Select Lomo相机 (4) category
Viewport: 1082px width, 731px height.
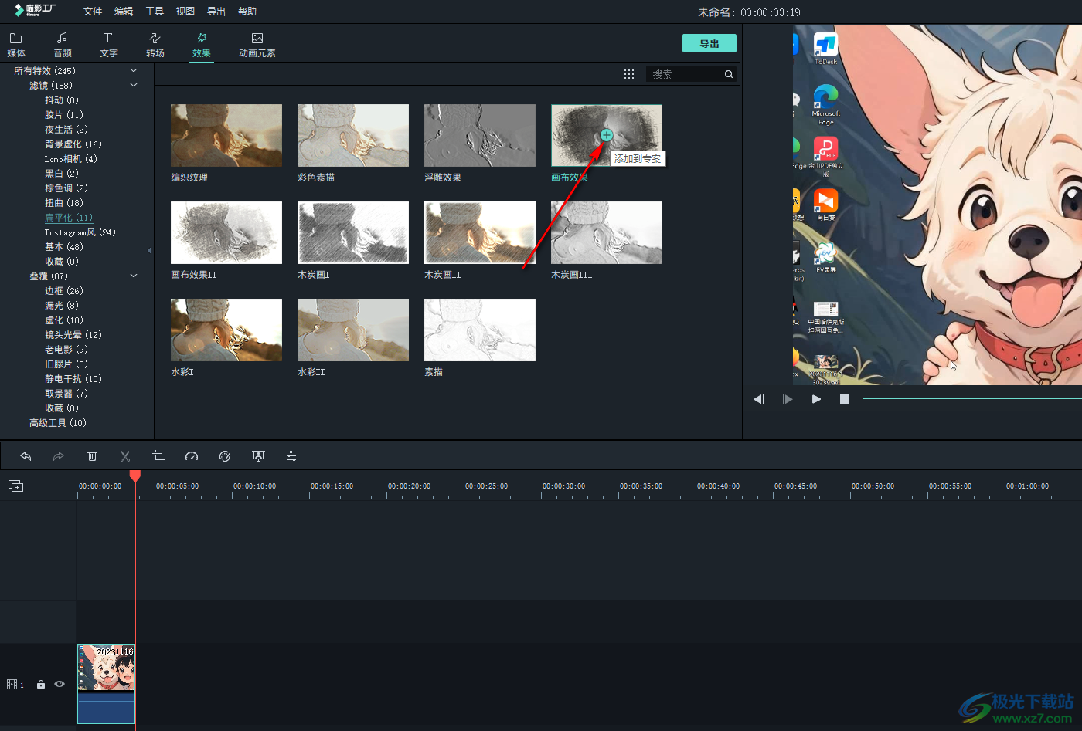click(70, 159)
